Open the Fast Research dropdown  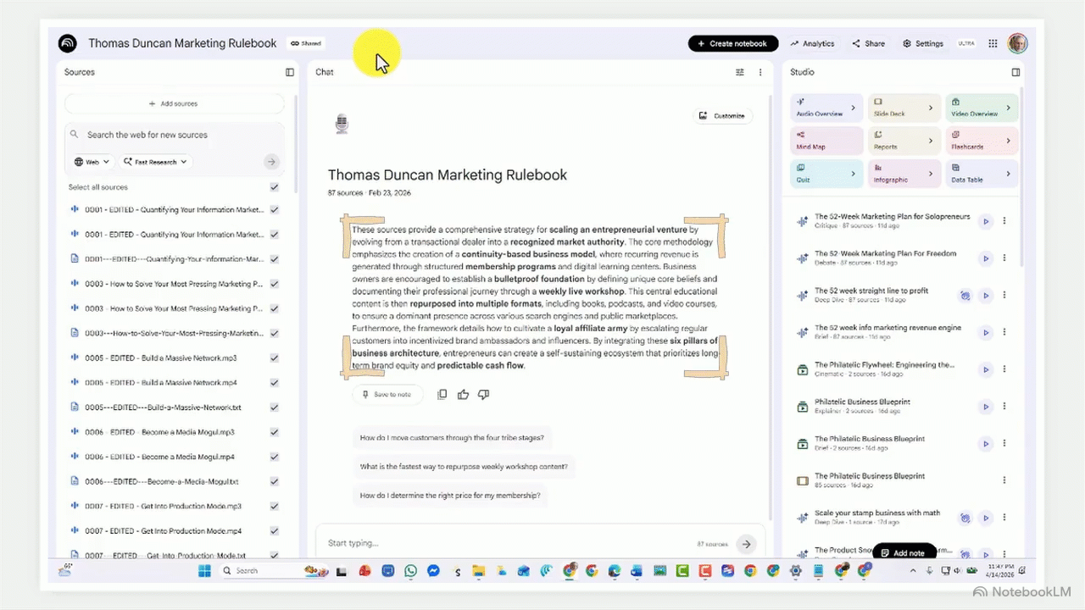click(155, 161)
